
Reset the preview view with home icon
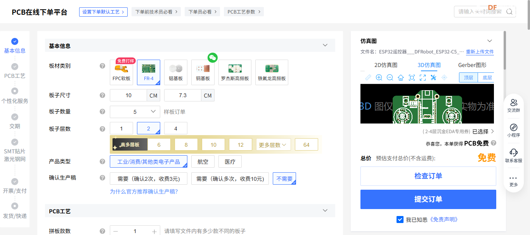click(400, 77)
